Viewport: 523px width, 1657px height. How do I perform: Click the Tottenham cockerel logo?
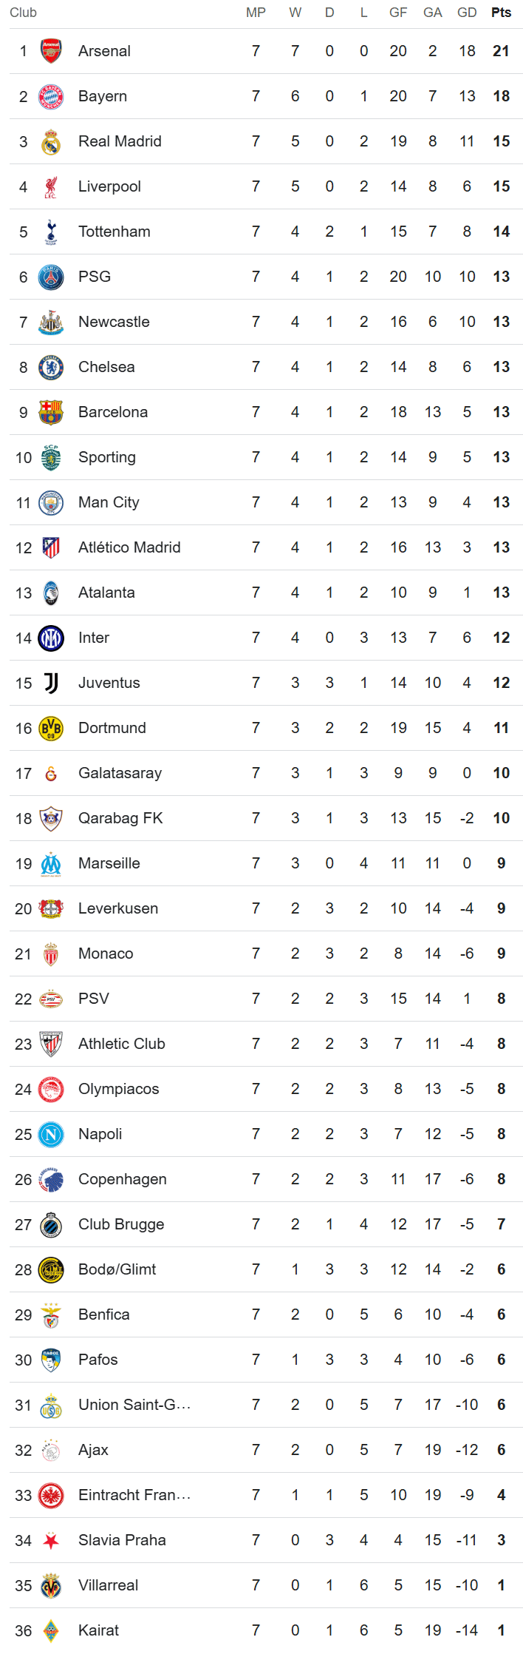[x=51, y=232]
